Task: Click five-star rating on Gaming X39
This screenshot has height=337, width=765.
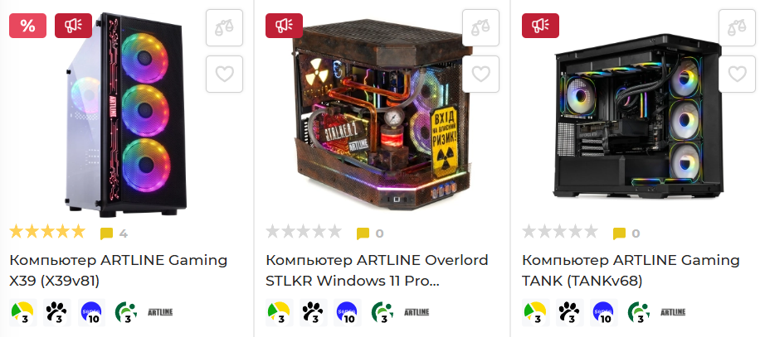Action: (x=47, y=231)
